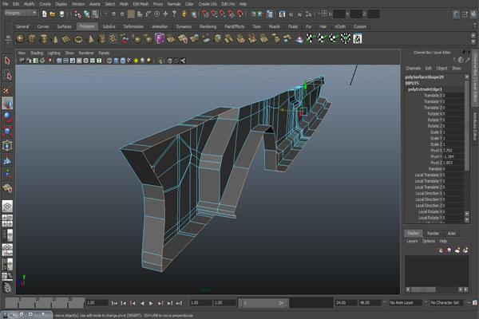479x319 pixels.
Task: Toggle snap to points magnet
Action: pos(223,14)
